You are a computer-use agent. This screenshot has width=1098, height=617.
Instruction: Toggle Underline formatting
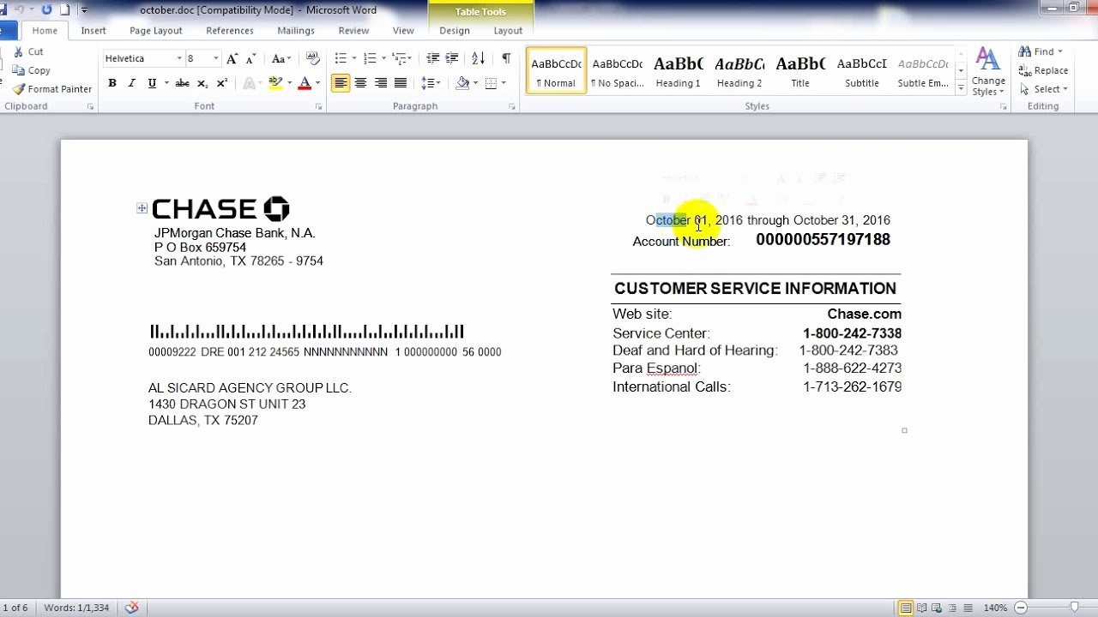pyautogui.click(x=152, y=83)
